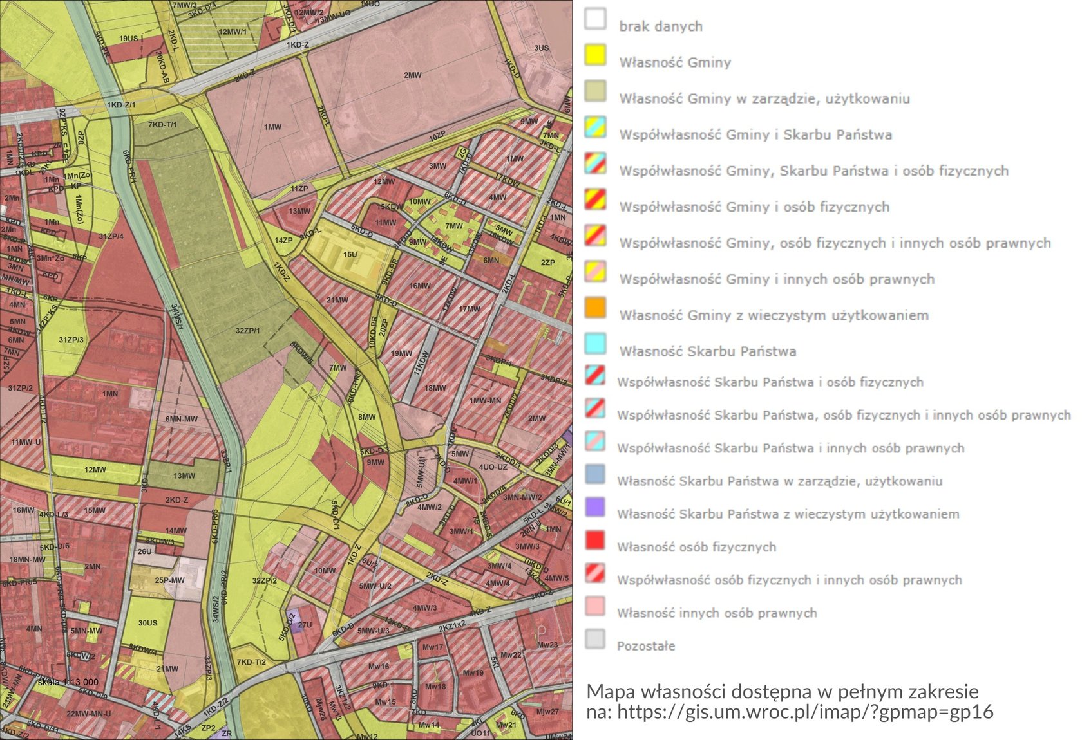Click the gray Pozostałe legend swatch

point(595,638)
